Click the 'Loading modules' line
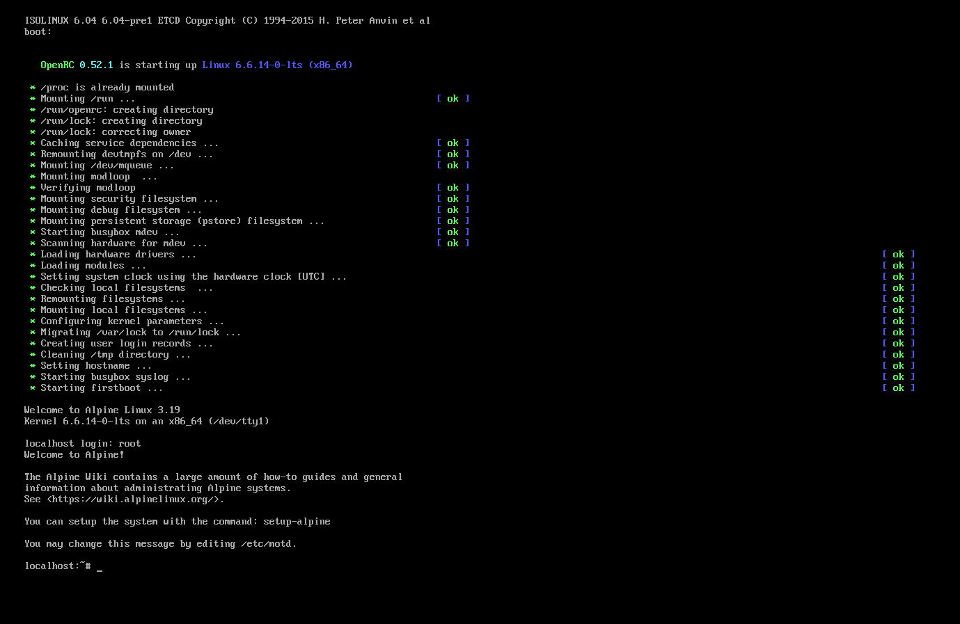This screenshot has width=960, height=624. 93,266
